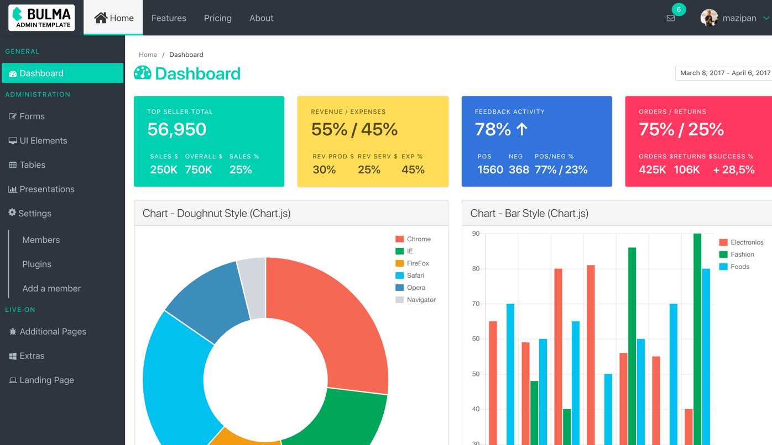
Task: Click the +28,5% Success value
Action: [734, 170]
